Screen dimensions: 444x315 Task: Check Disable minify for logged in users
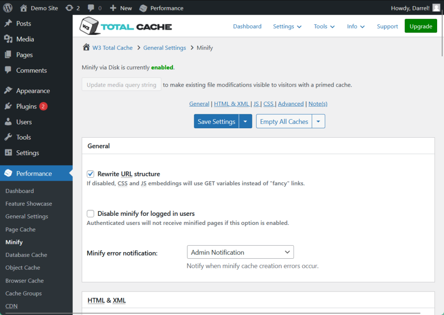[x=90, y=214]
